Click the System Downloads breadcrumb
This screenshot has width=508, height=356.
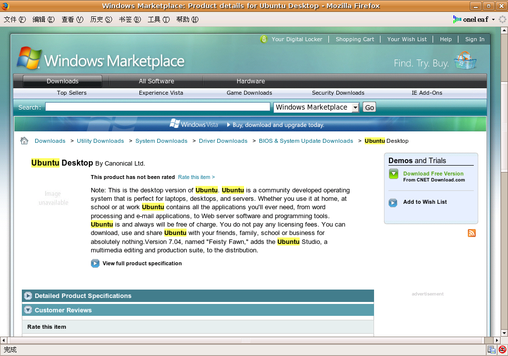pyautogui.click(x=161, y=141)
